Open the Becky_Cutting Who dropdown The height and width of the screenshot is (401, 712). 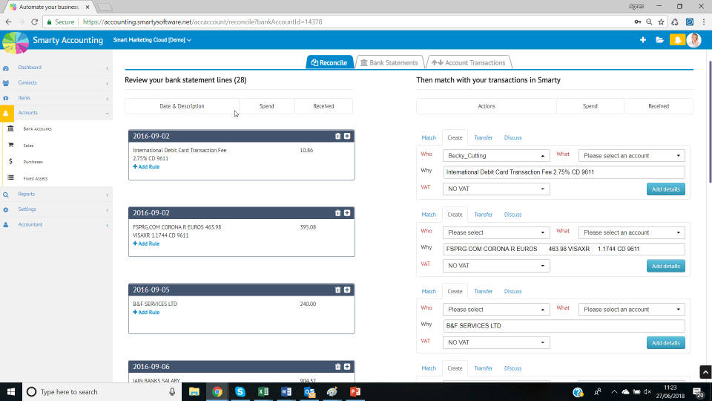[x=496, y=156]
